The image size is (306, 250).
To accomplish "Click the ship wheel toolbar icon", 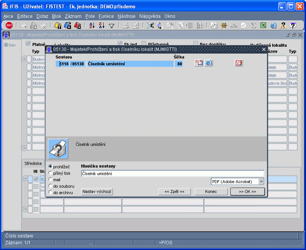I will pyautogui.click(x=224, y=25).
